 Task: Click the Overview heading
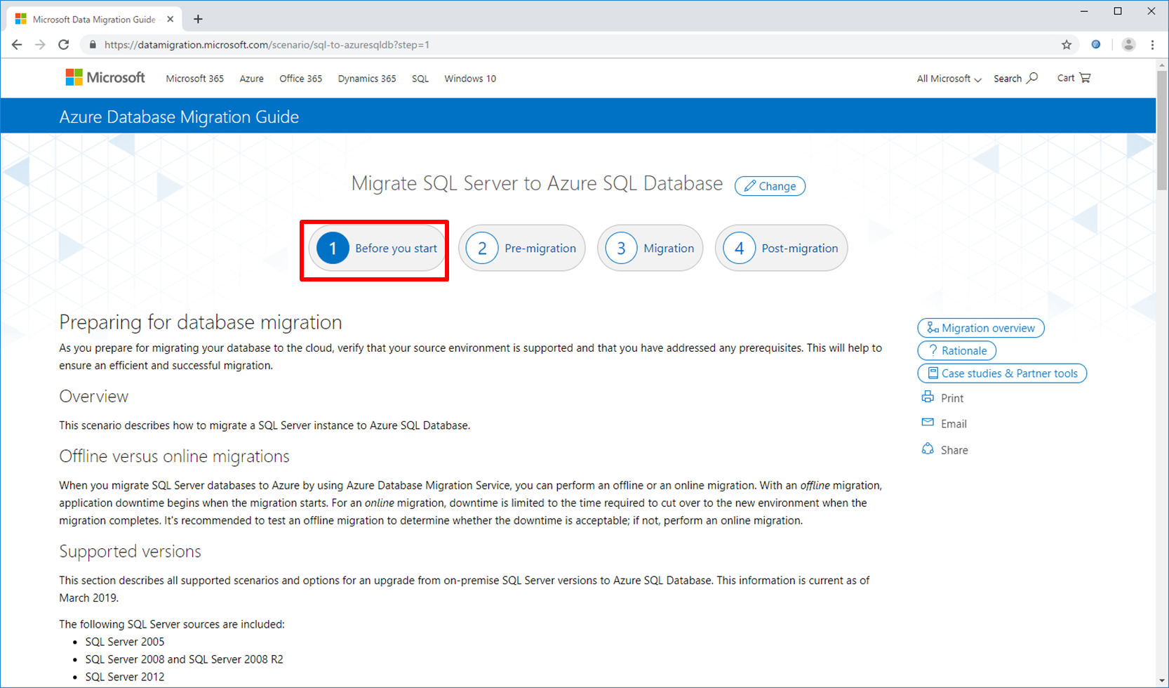[94, 396]
